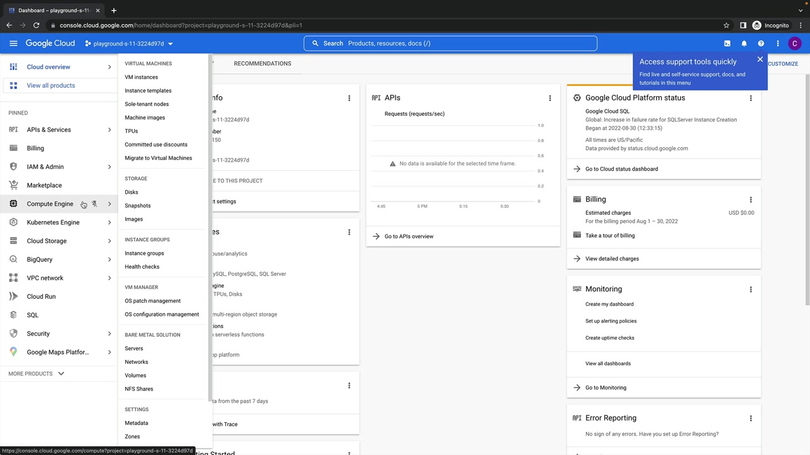Select VM instances from the submenu
This screenshot has height=455, width=810.
[141, 77]
